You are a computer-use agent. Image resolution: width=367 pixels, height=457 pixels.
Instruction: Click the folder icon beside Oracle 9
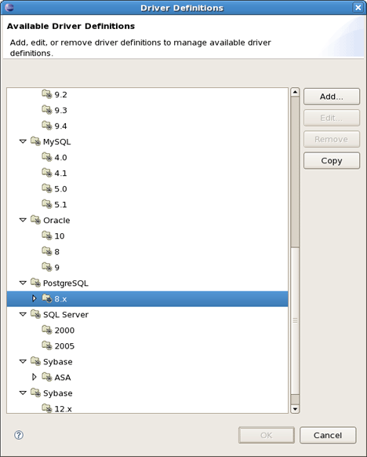46,267
